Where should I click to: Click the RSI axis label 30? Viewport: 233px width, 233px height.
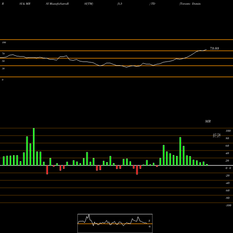(3, 69)
